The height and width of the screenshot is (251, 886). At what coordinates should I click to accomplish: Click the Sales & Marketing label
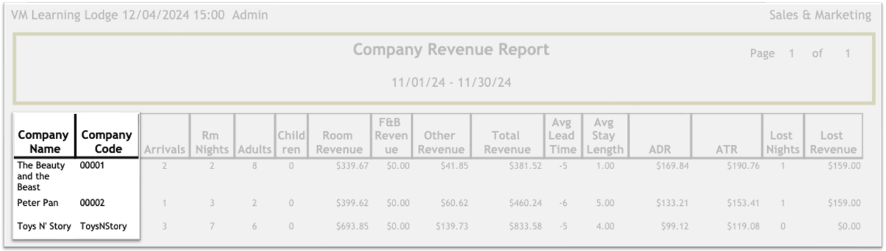point(820,15)
